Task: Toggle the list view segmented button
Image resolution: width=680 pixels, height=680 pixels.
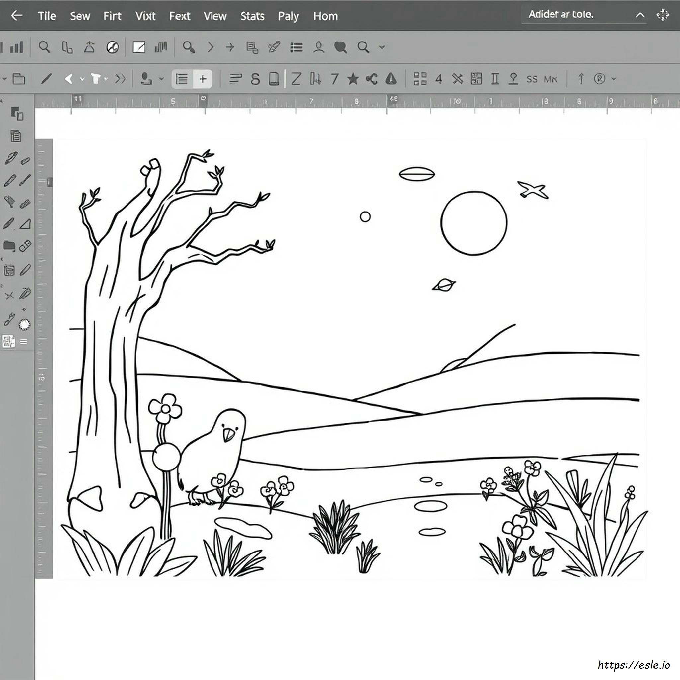Action: pyautogui.click(x=182, y=79)
